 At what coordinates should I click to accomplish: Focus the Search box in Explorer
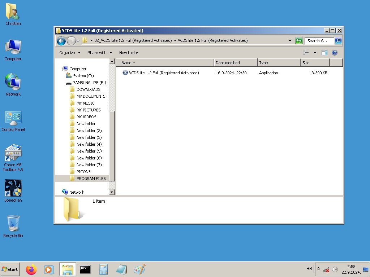[319, 40]
